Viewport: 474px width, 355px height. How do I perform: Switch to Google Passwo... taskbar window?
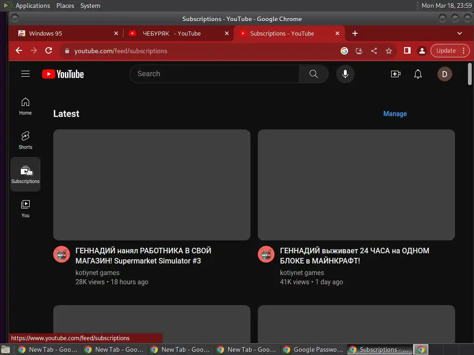pos(313,349)
